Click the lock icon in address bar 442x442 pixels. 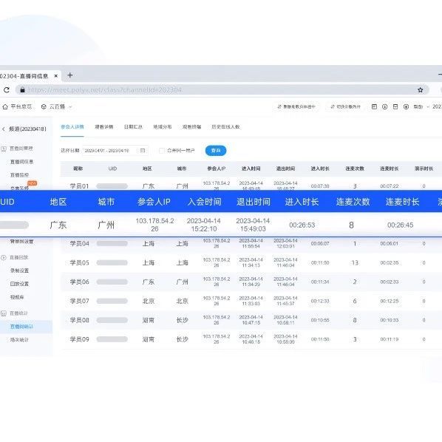point(22,90)
